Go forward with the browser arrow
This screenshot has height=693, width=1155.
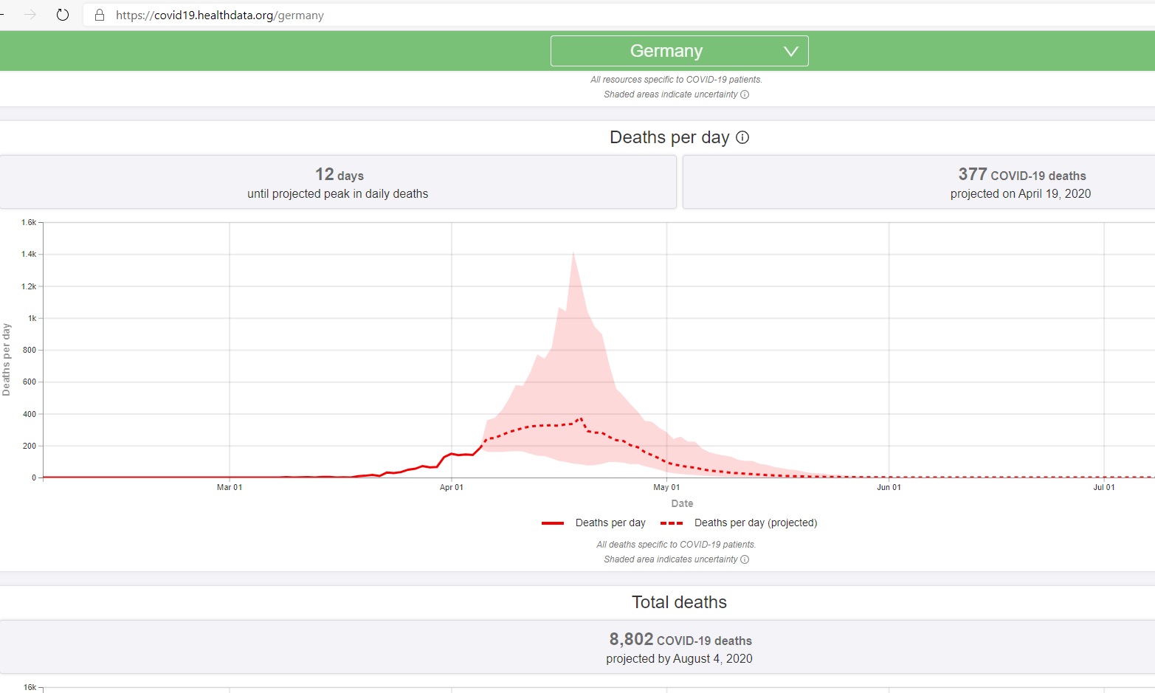click(30, 15)
